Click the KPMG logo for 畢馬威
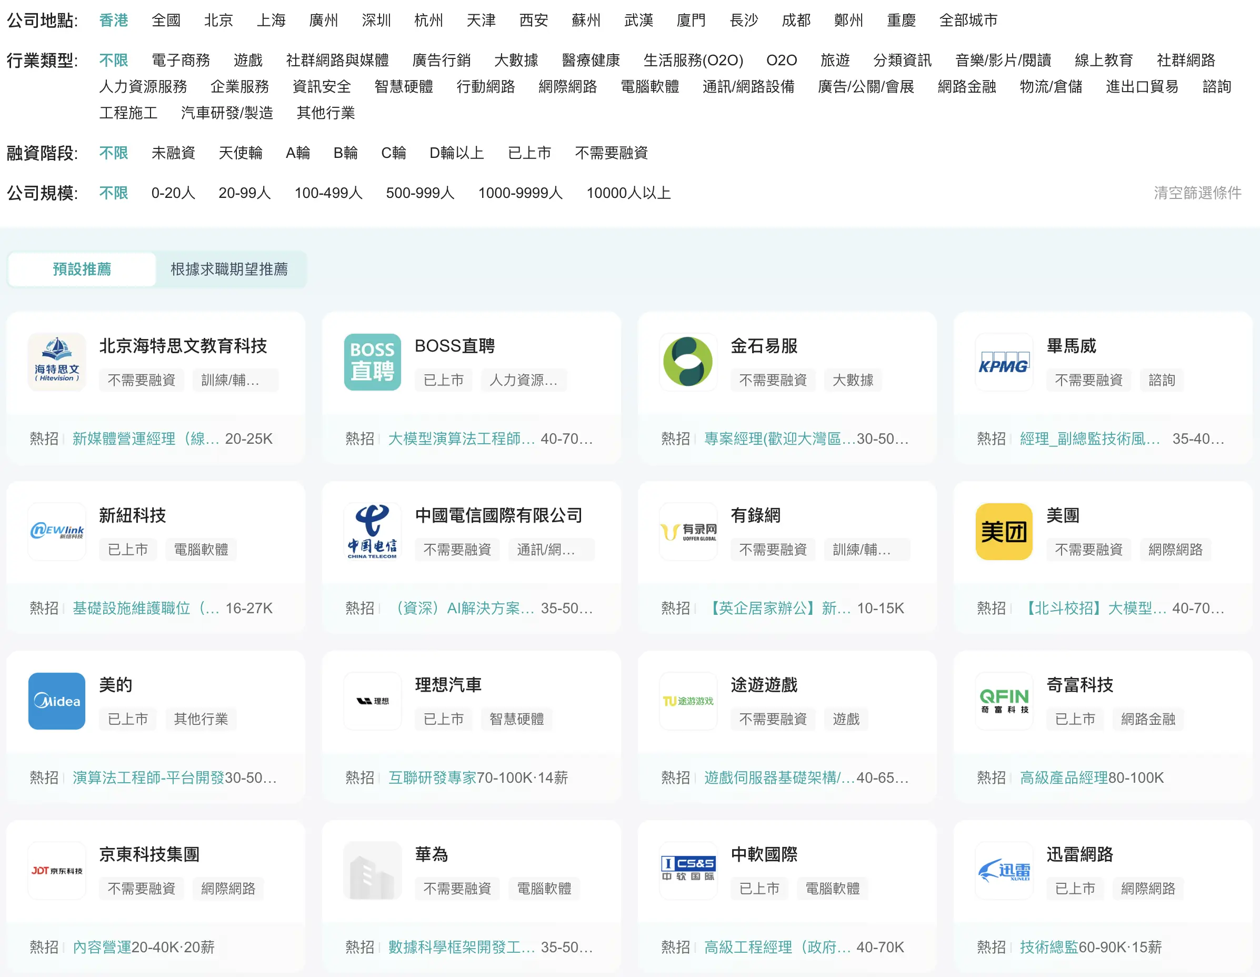The width and height of the screenshot is (1260, 977). [x=1004, y=362]
